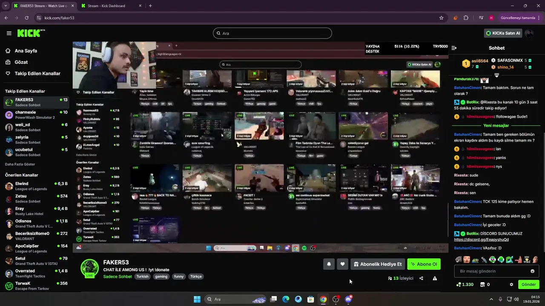Collapse the Sohbet chat panel arrow icon

point(454,48)
